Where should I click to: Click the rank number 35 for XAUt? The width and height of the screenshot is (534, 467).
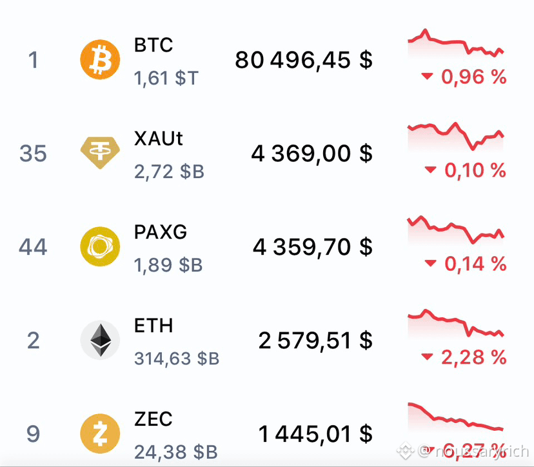click(33, 153)
